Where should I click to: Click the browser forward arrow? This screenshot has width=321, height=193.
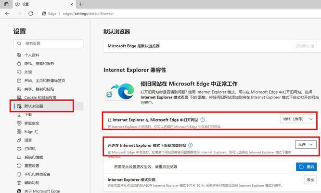click(19, 14)
